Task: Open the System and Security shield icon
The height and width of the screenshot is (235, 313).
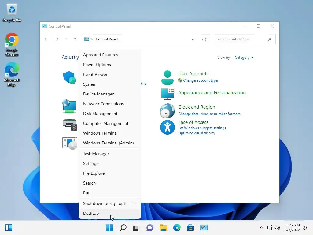Action: (x=69, y=77)
